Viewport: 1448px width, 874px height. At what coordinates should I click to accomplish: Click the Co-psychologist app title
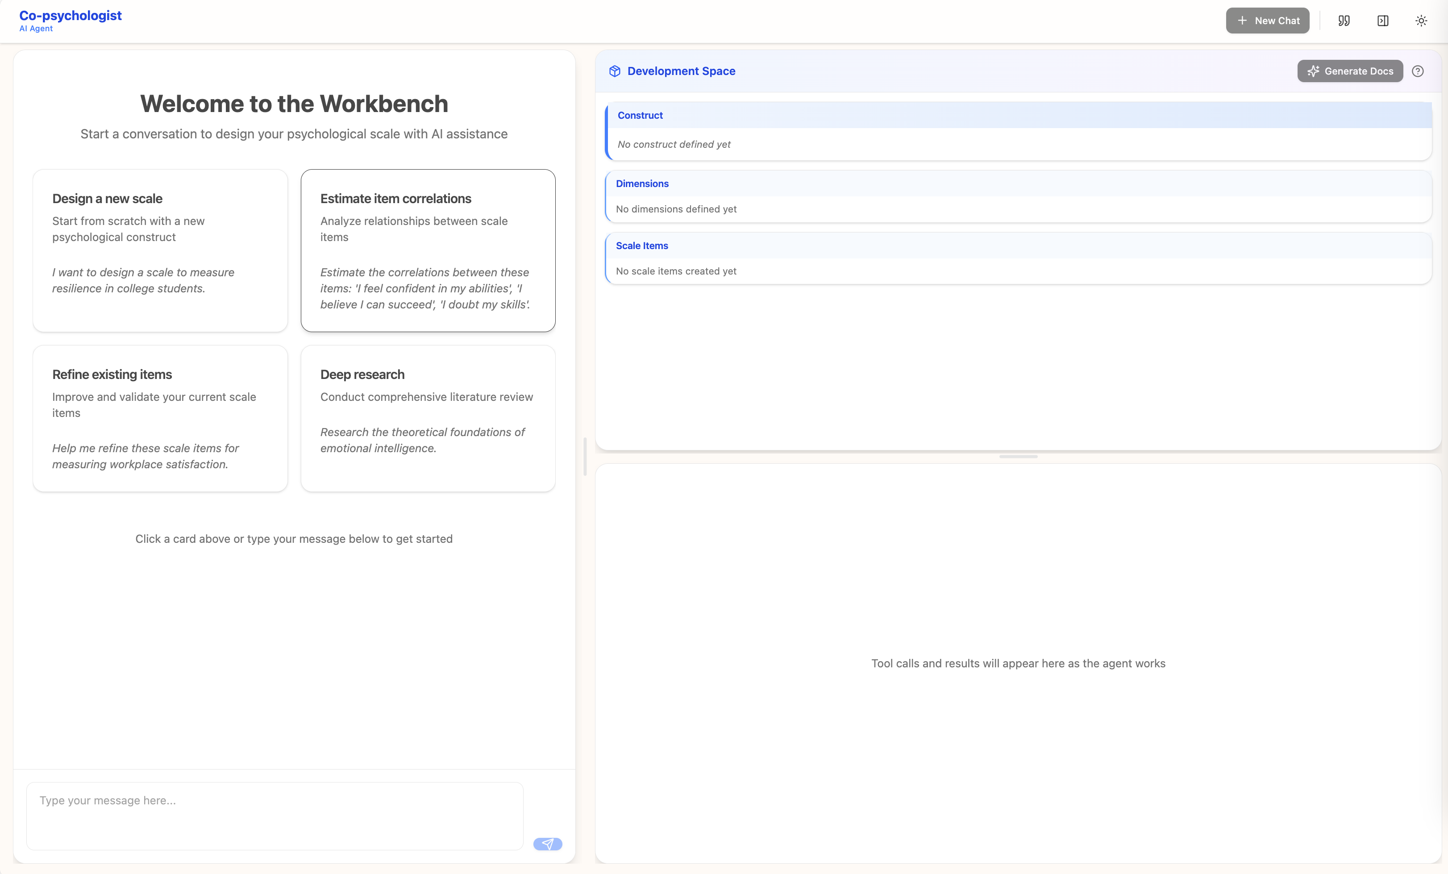pyautogui.click(x=70, y=15)
